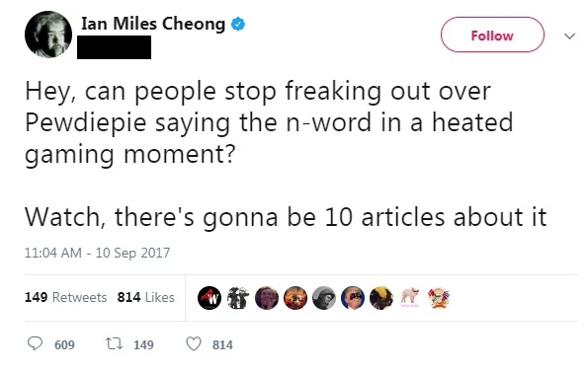Click the 609 replies count

[64, 344]
